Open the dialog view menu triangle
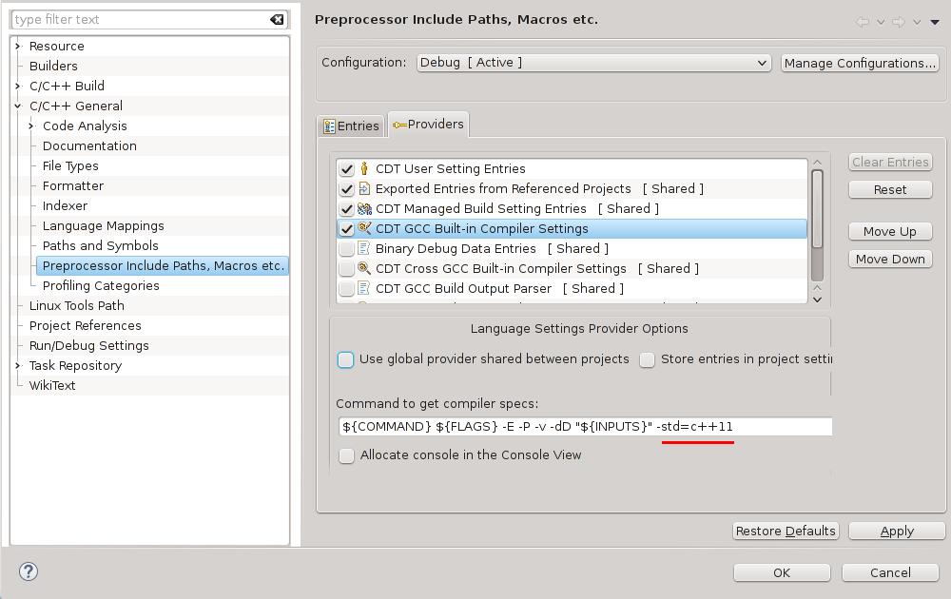The height and width of the screenshot is (599, 951). (x=935, y=22)
